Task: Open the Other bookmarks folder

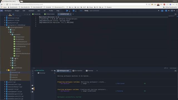Action: pos(170,7)
